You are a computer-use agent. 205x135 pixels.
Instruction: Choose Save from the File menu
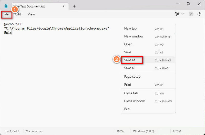[x=148, y=52]
